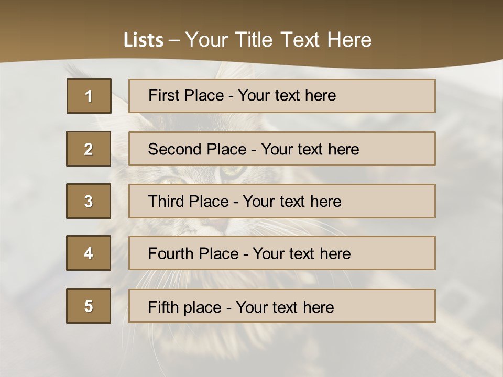Click into the 'Second Place' text bar
This screenshot has height=377, width=503.
click(x=282, y=149)
